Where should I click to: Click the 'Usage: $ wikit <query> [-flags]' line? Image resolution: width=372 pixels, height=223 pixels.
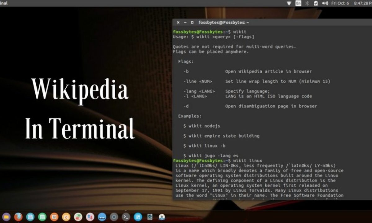(x=214, y=37)
